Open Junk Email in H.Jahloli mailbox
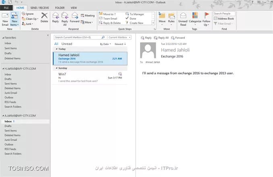Viewport: 273px width, 177px height. (10, 93)
